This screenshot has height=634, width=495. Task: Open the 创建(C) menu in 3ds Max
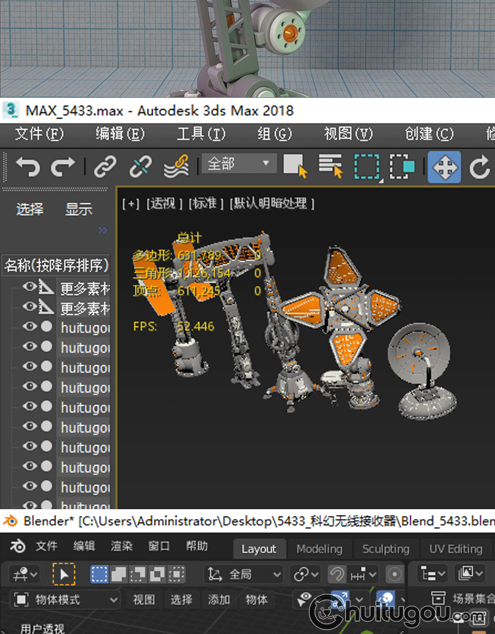(x=430, y=133)
